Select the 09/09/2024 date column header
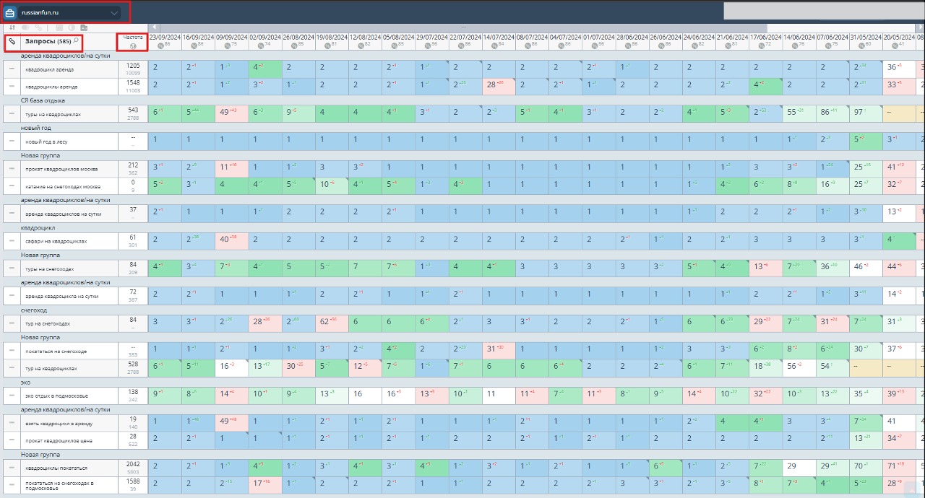The width and height of the screenshot is (925, 498). [x=232, y=37]
